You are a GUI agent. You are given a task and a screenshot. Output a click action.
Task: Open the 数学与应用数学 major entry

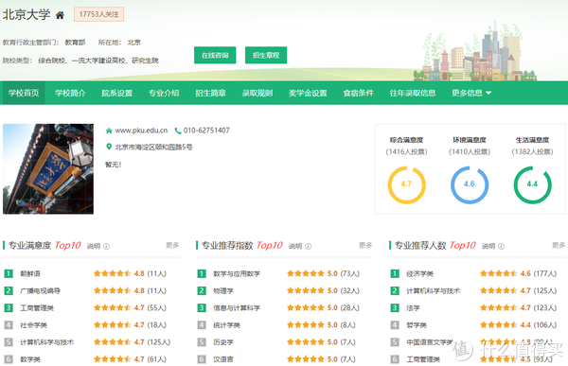pyautogui.click(x=237, y=273)
